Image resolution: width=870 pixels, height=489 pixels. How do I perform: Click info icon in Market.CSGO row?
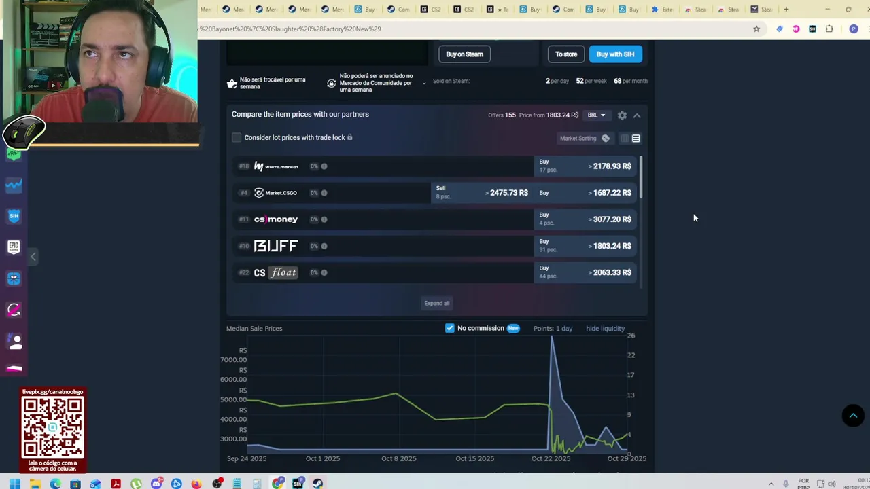coord(324,193)
